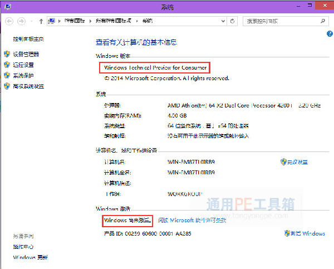Screen dimensions: 334x269
Task: Open 操作中心 Action Center link
Action: [23, 247]
